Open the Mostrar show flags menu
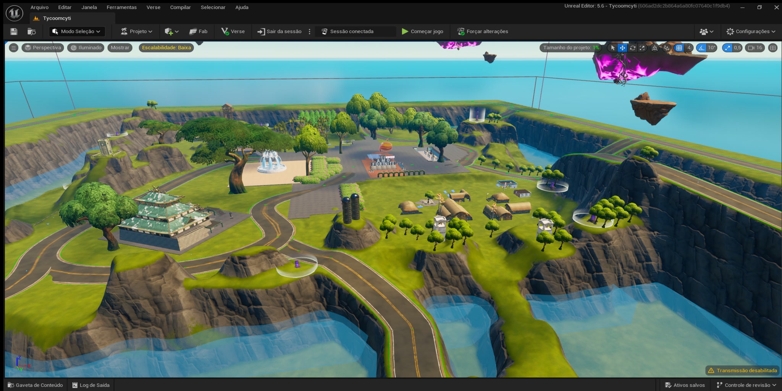The image size is (782, 391). pos(120,48)
